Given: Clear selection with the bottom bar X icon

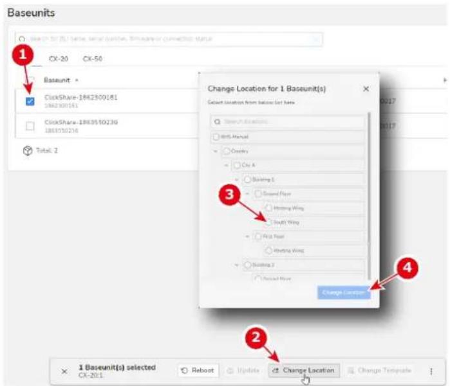Looking at the screenshot, I should tap(64, 371).
